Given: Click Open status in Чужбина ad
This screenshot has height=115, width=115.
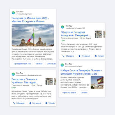Looking at the screenshot, I should (x=14, y=88).
